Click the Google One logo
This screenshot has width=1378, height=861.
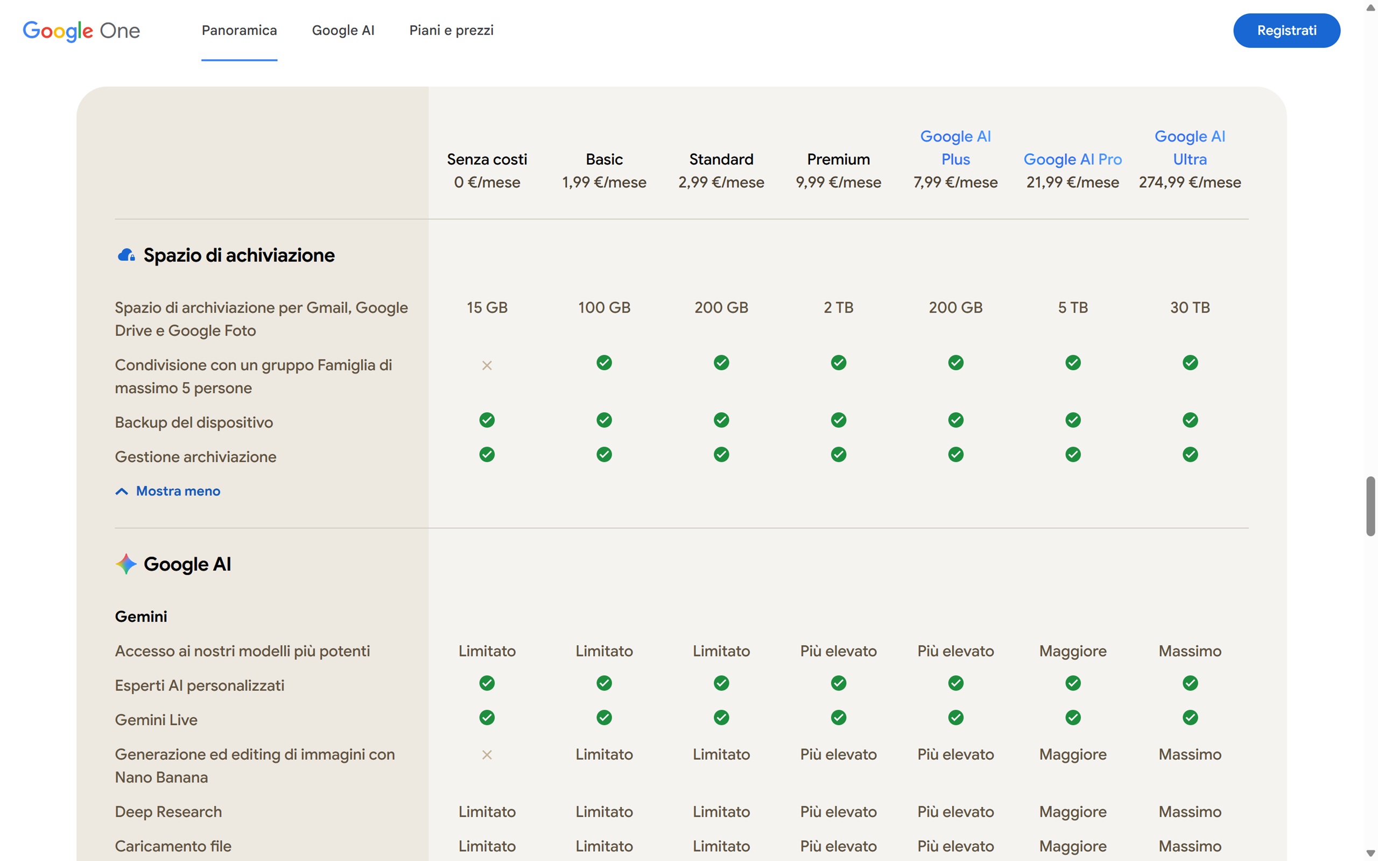tap(81, 31)
